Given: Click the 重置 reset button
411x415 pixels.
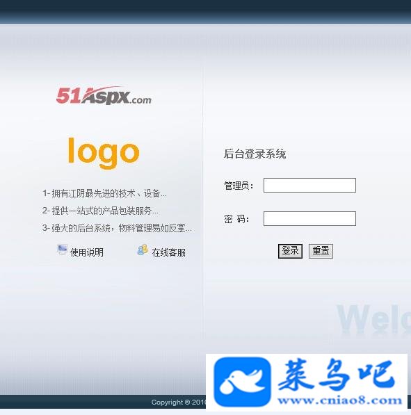Looking at the screenshot, I should click(321, 251).
